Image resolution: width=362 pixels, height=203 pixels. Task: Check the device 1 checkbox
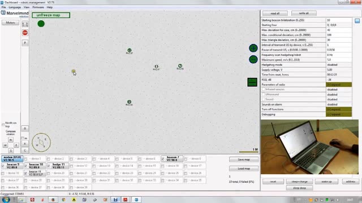click(25, 159)
